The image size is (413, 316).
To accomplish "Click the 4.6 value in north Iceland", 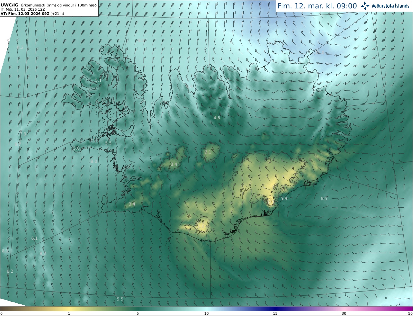I will (217, 118).
